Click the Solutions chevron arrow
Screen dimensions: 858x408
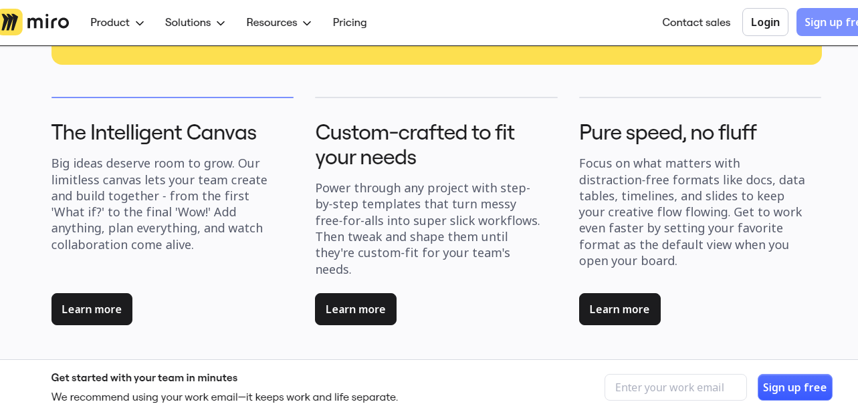pyautogui.click(x=221, y=23)
